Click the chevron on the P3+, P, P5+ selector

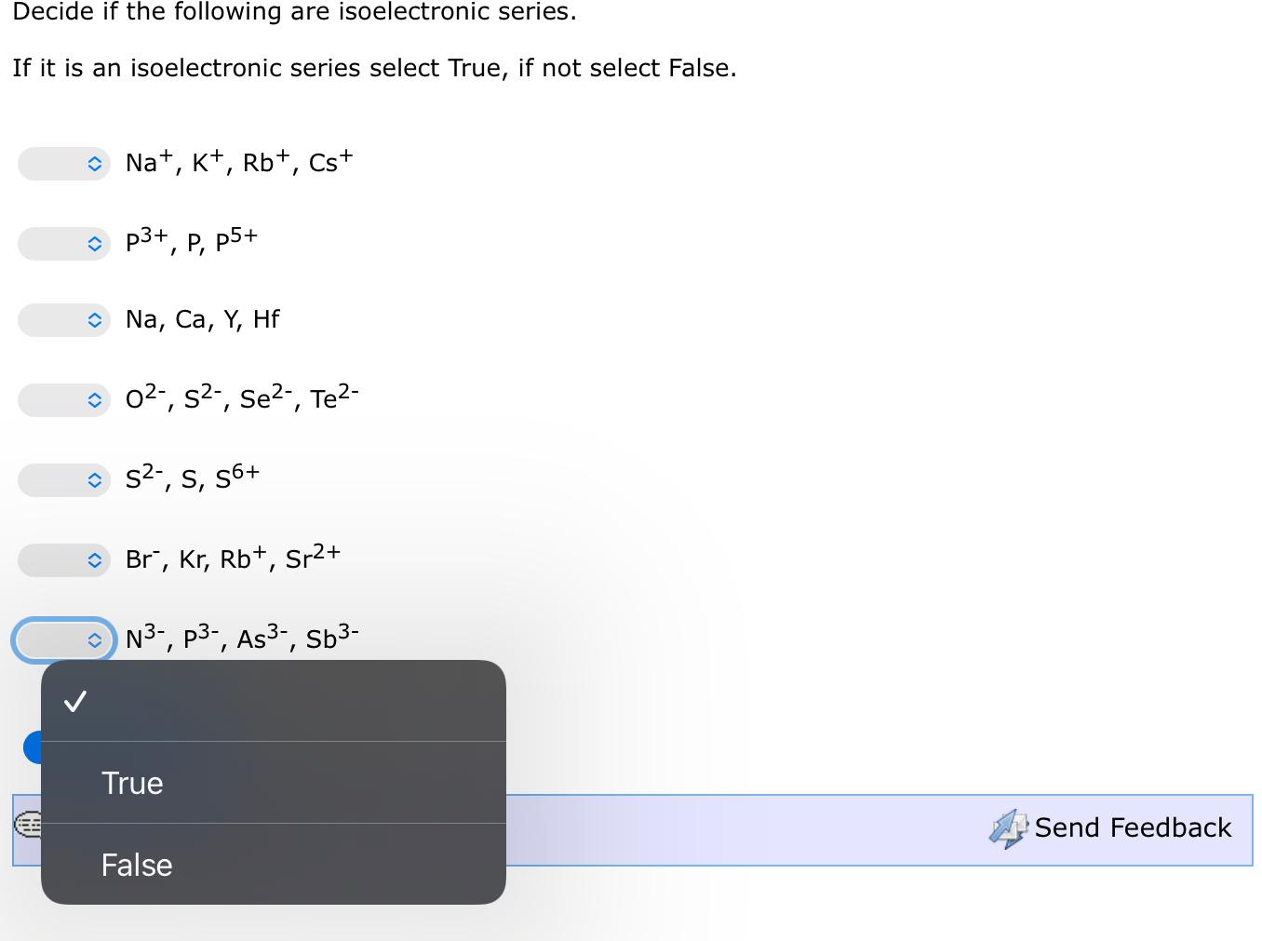point(95,244)
